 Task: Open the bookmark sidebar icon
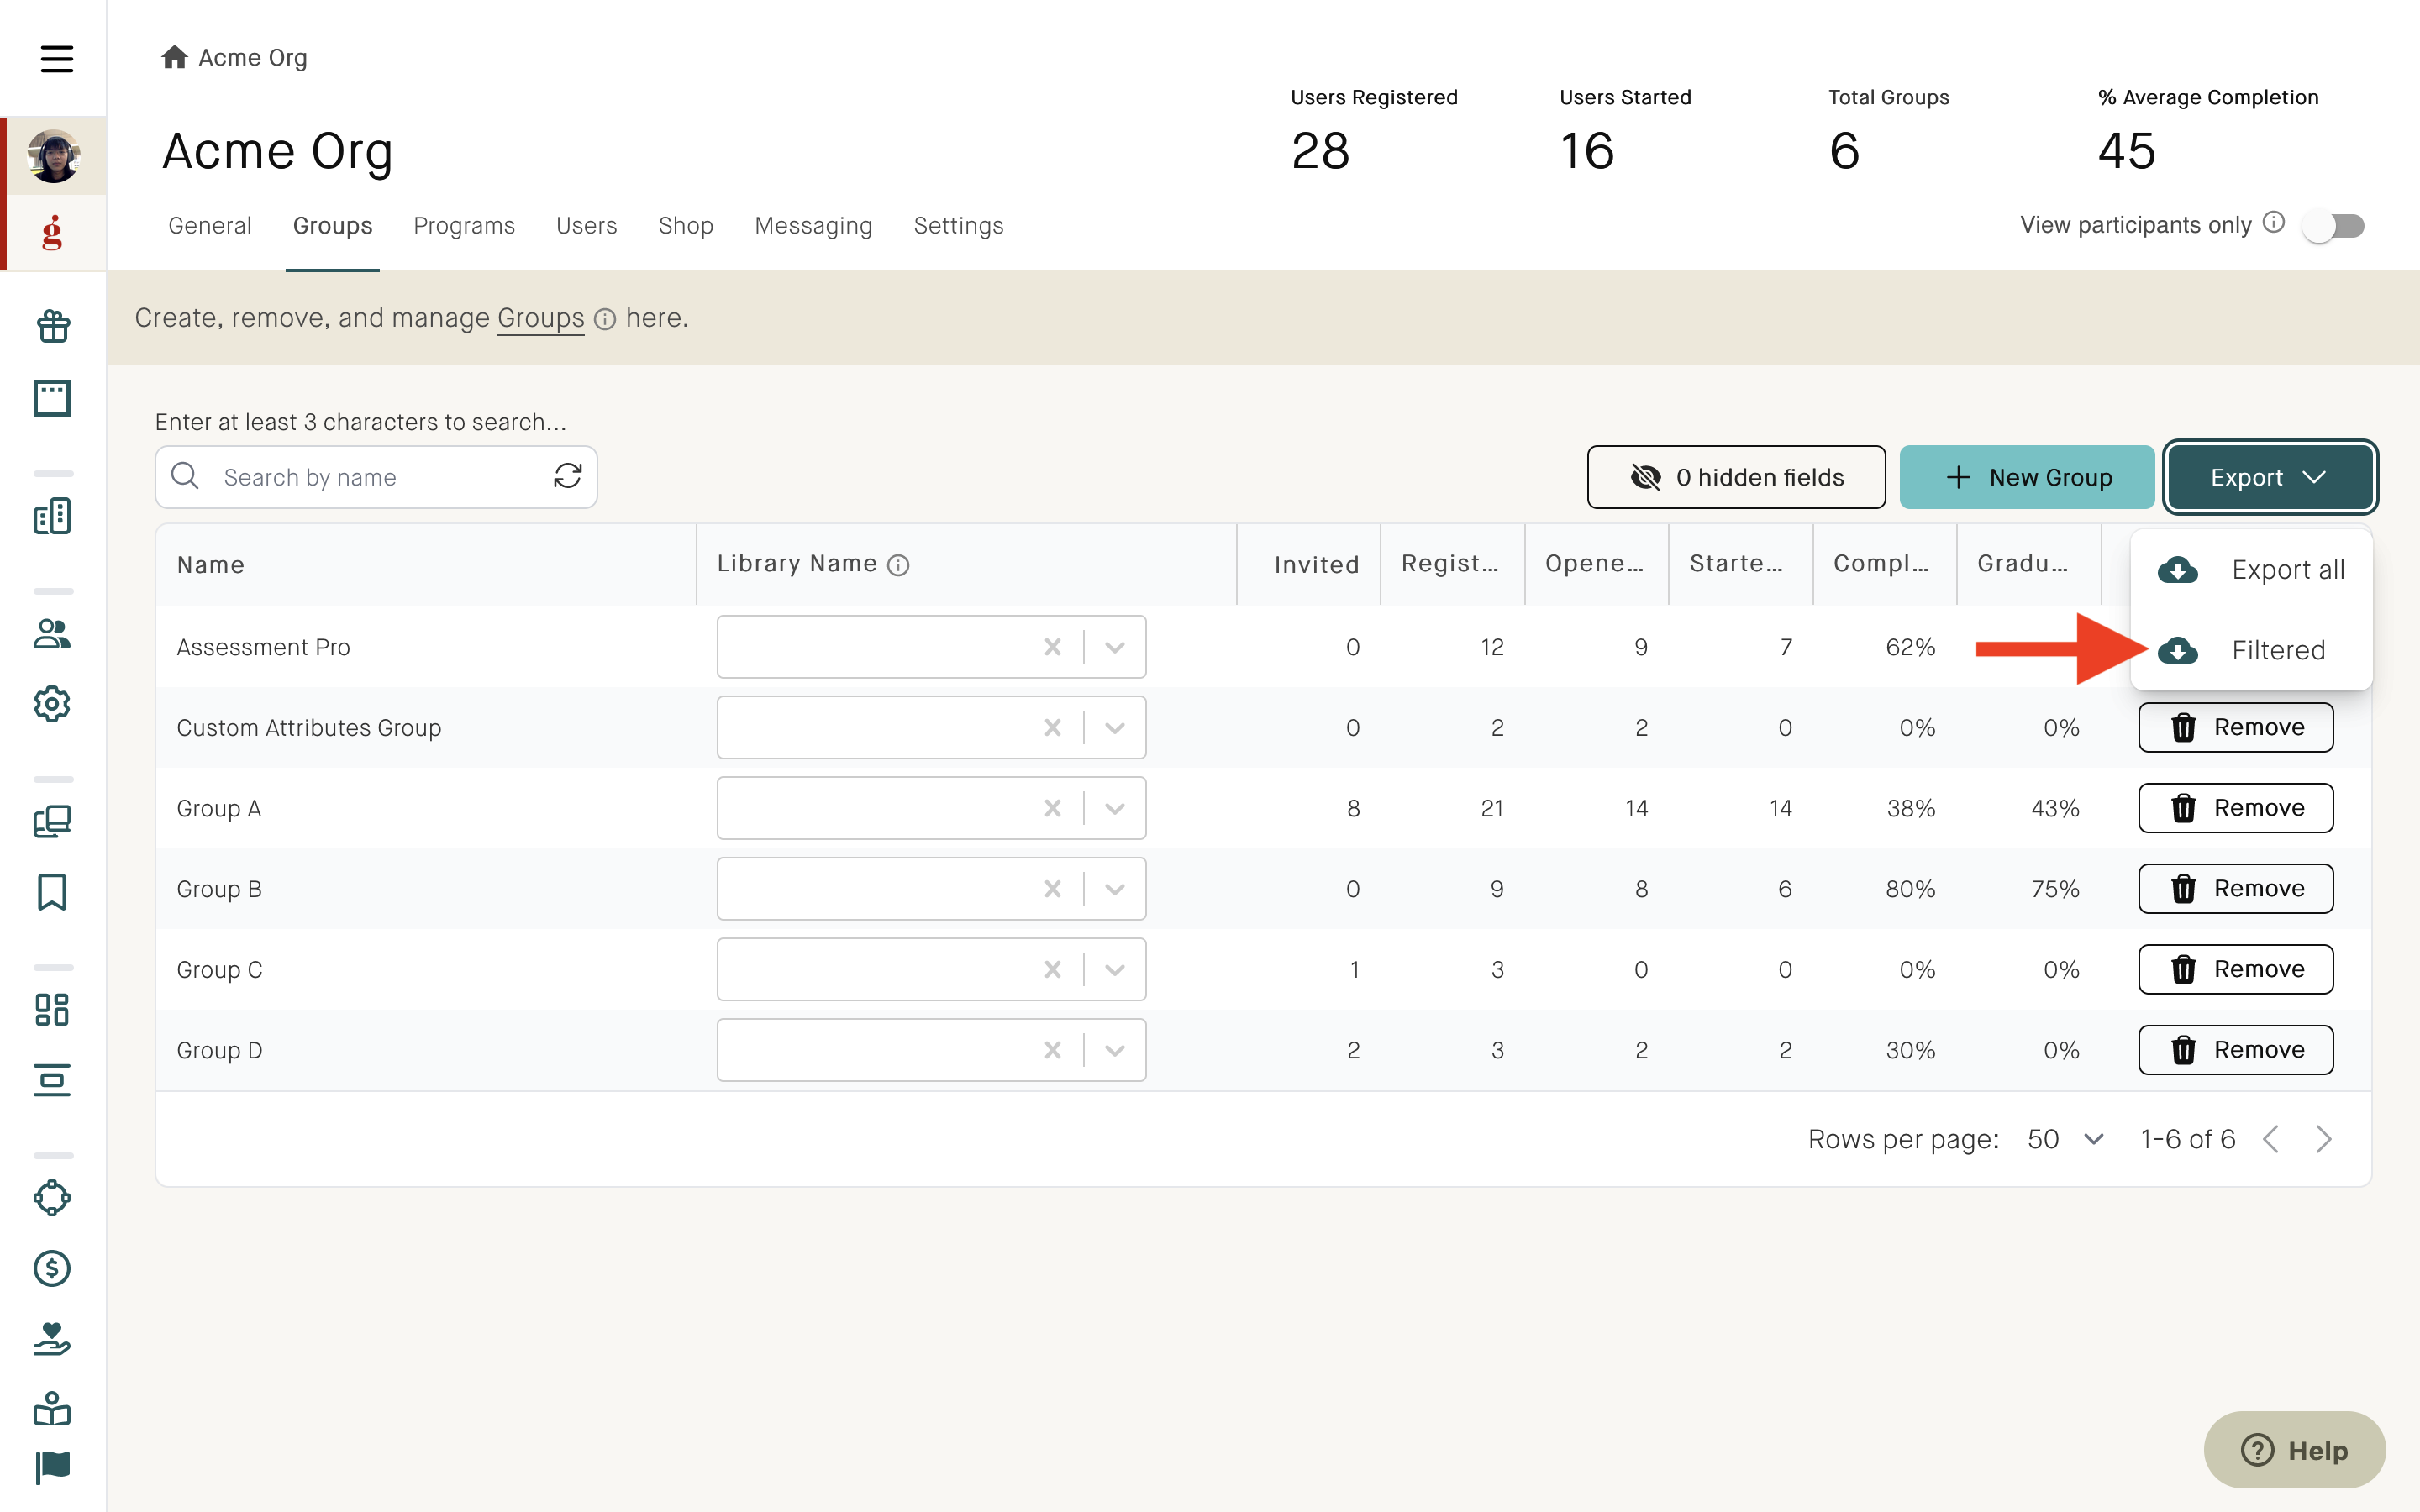[x=53, y=891]
